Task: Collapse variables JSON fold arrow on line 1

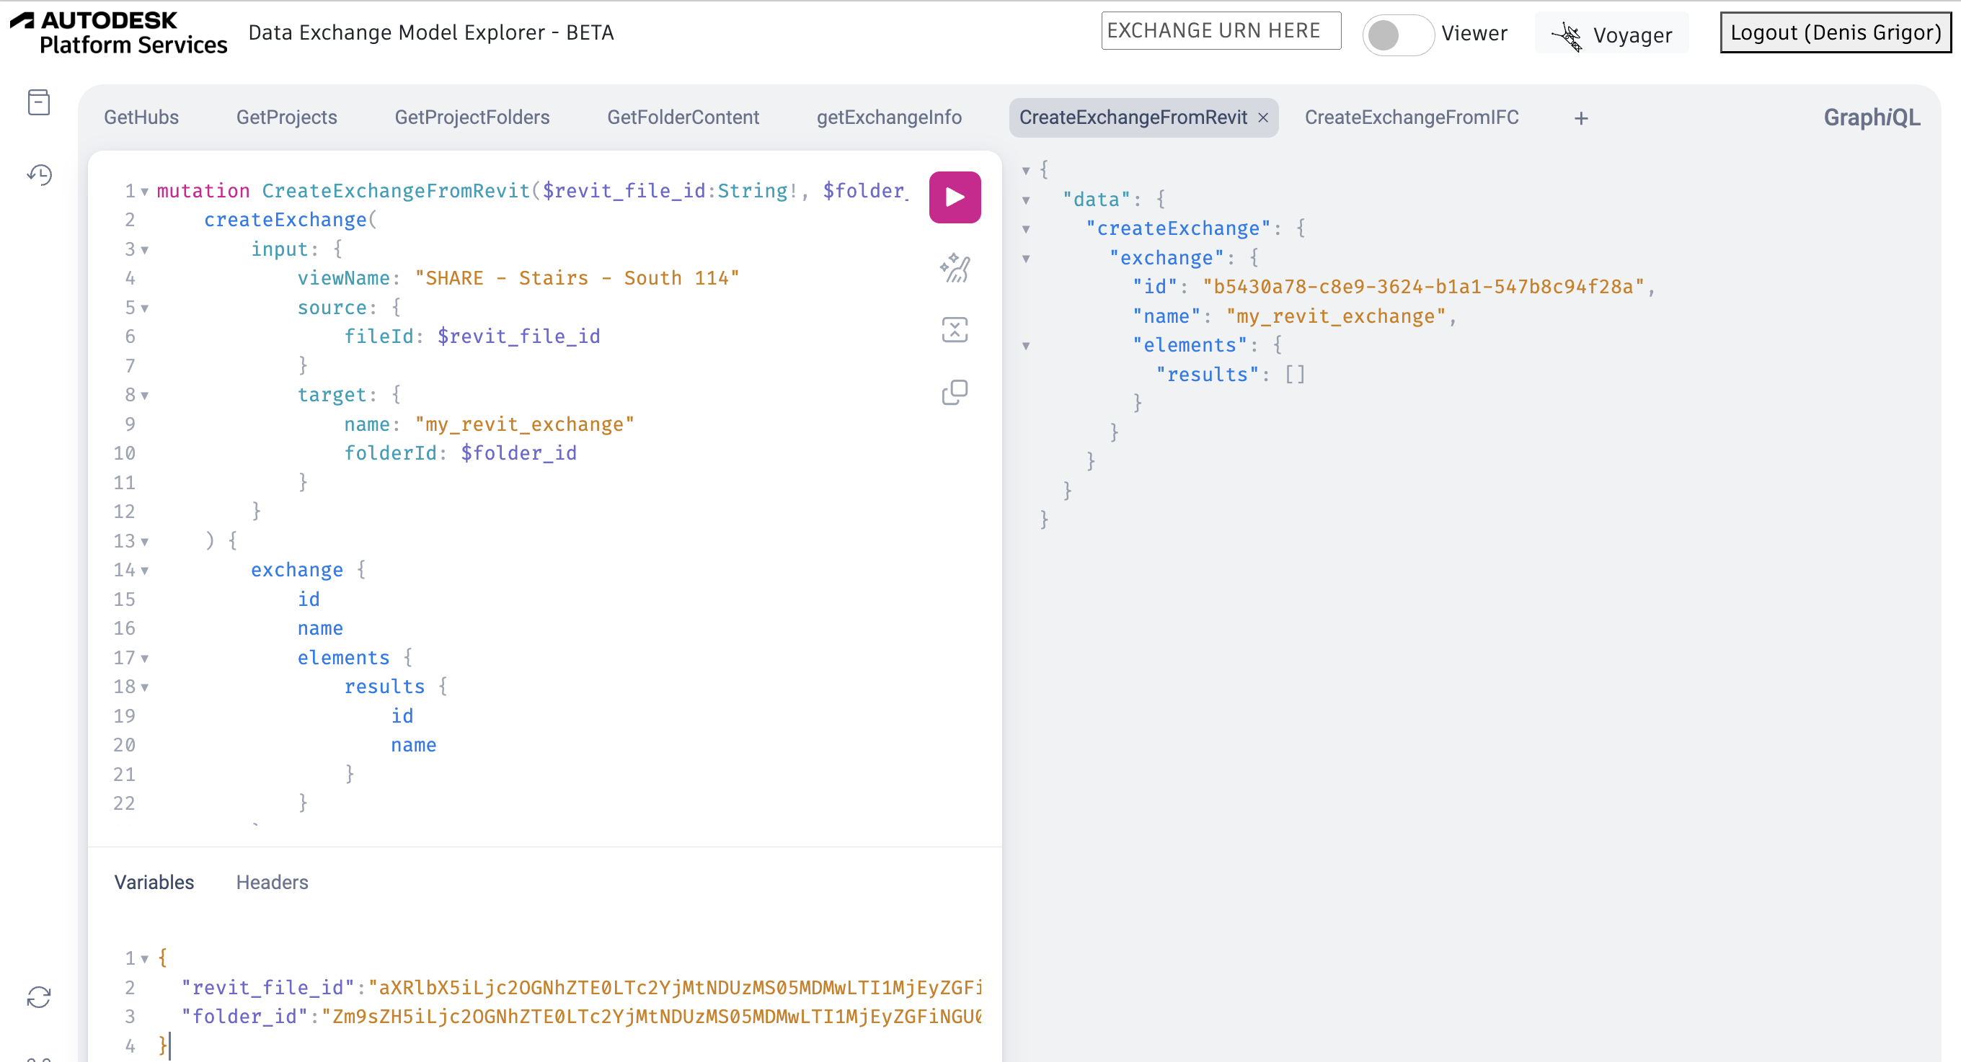Action: pos(145,958)
